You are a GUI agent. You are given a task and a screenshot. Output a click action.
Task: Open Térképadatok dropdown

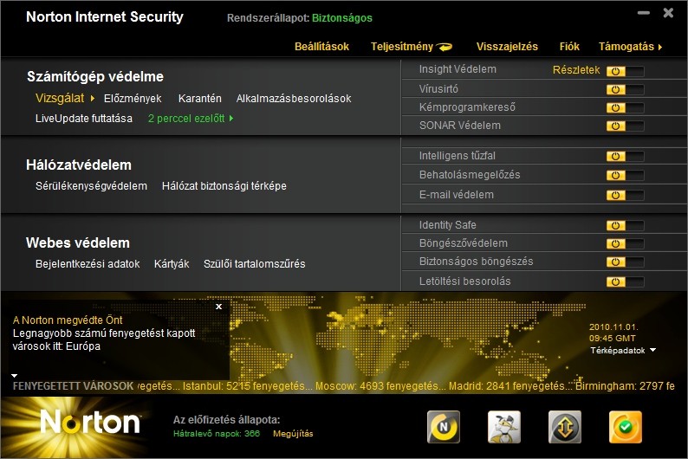(x=623, y=350)
